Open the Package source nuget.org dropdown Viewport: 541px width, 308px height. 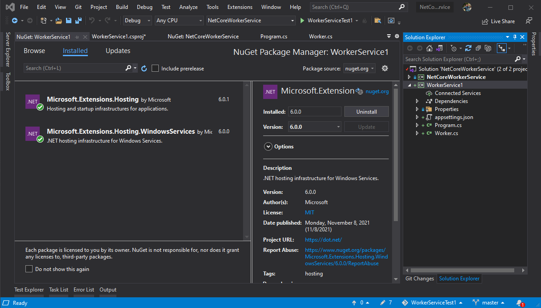[359, 68]
